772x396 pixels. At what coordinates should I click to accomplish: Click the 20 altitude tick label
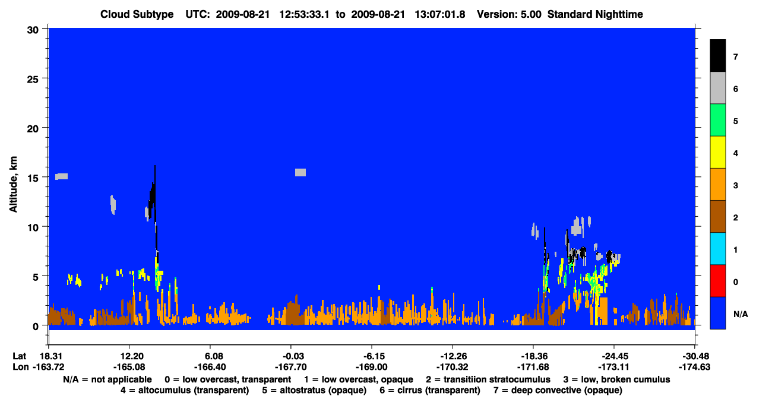pyautogui.click(x=34, y=128)
